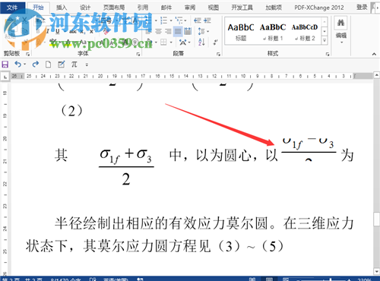This screenshot has width=380, height=281.
Task: Apply the 标题 style
Action: tap(241, 31)
